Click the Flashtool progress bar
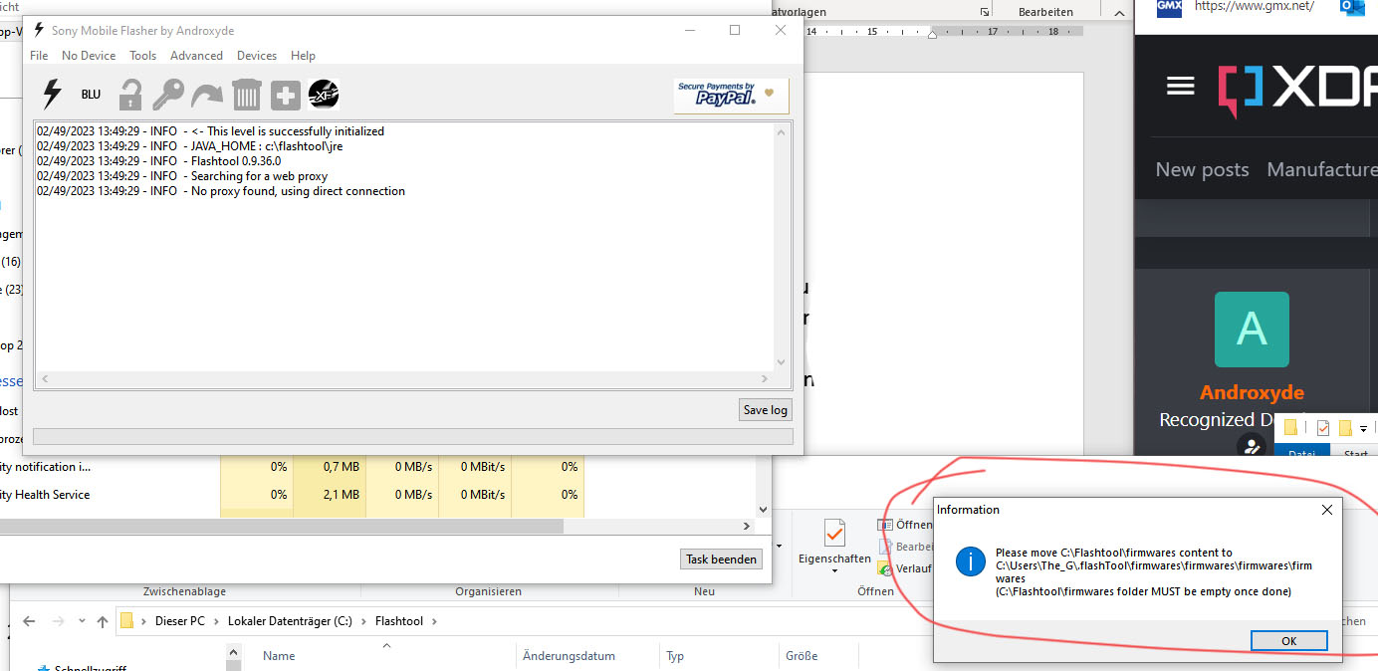Viewport: 1378px width, 671px height. [x=413, y=436]
